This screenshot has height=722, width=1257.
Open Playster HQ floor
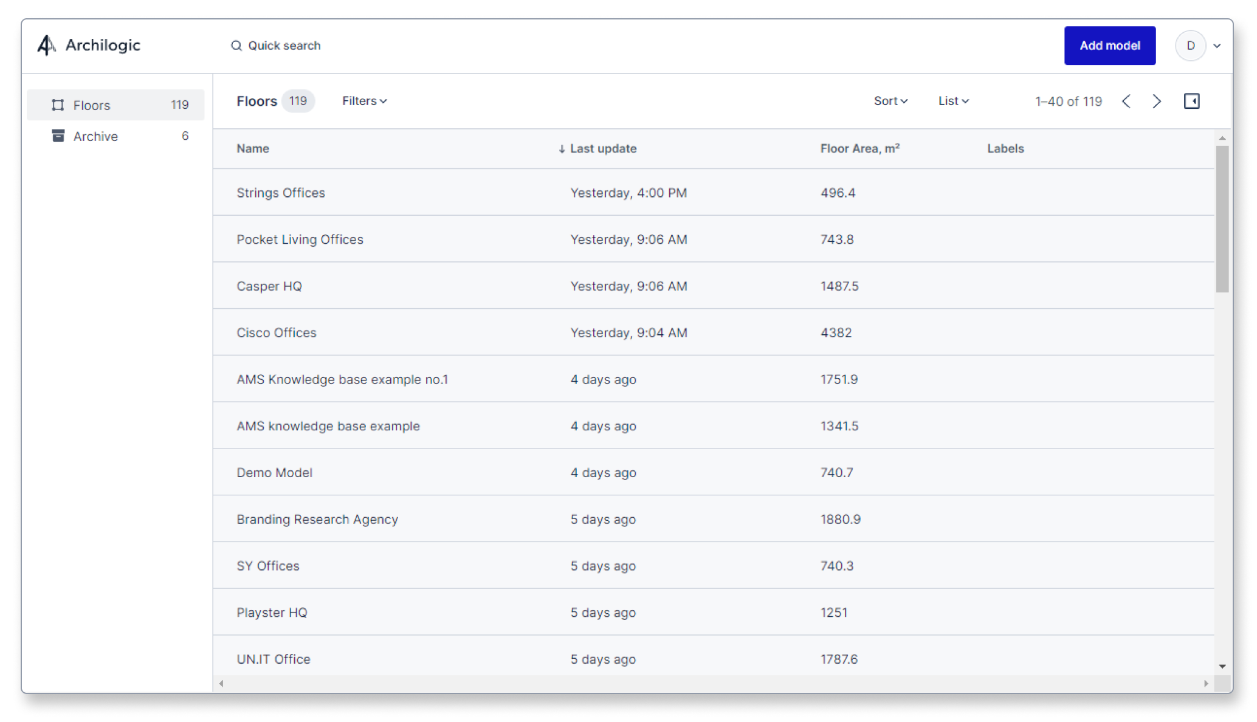(714, 613)
